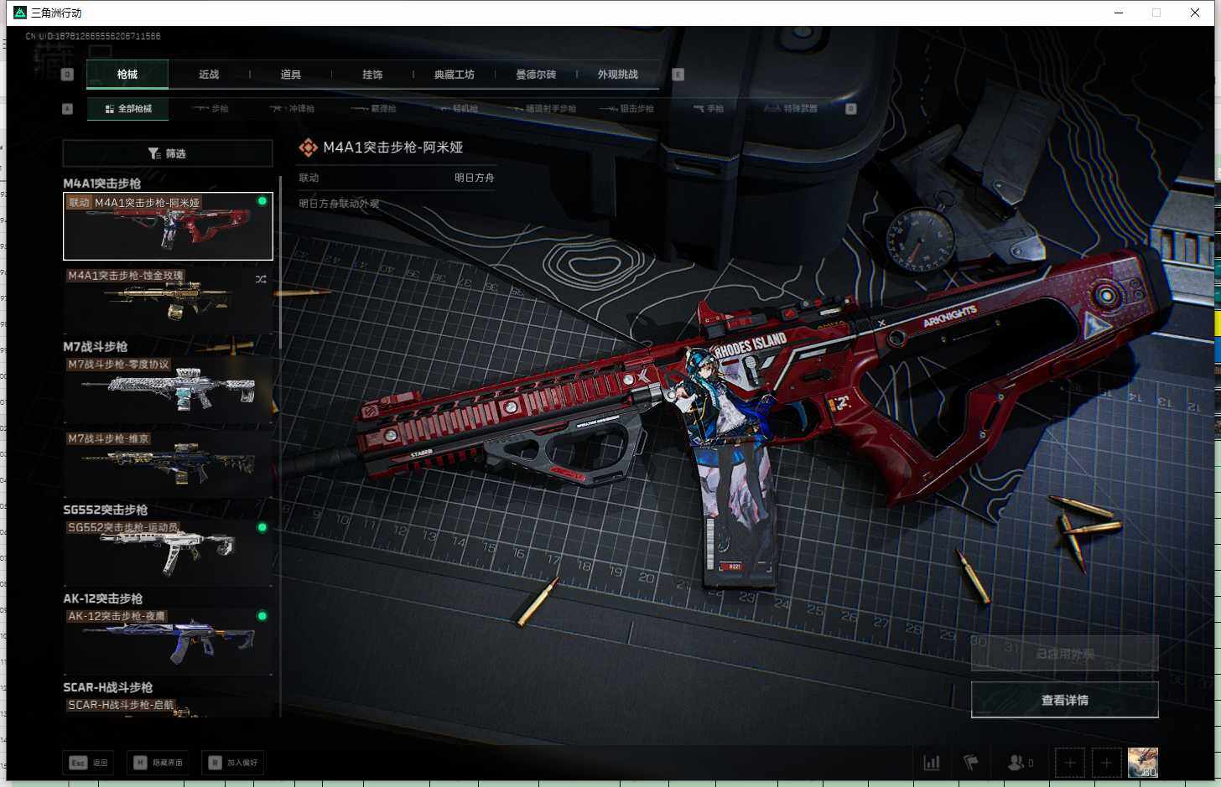Open 查看详情 (view details)

(1065, 700)
